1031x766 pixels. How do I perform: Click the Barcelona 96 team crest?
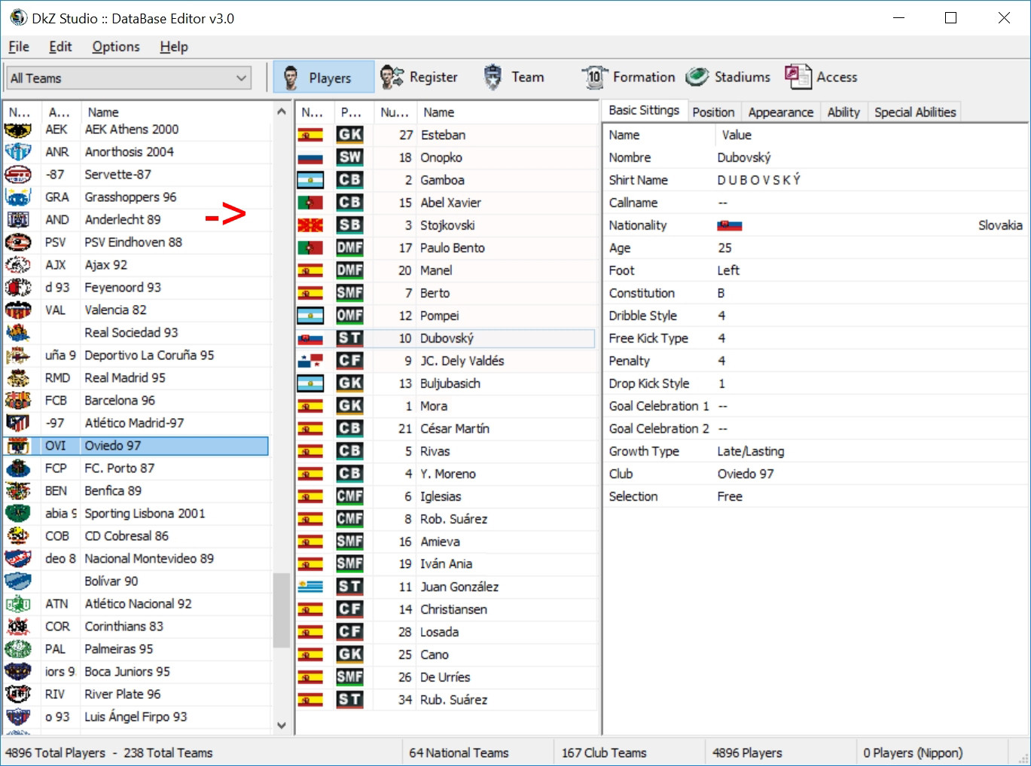pos(18,401)
